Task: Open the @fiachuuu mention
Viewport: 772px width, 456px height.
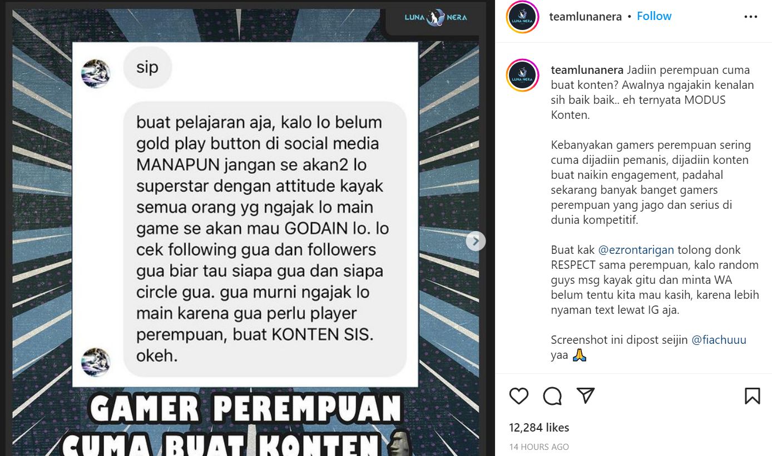Action: point(719,340)
